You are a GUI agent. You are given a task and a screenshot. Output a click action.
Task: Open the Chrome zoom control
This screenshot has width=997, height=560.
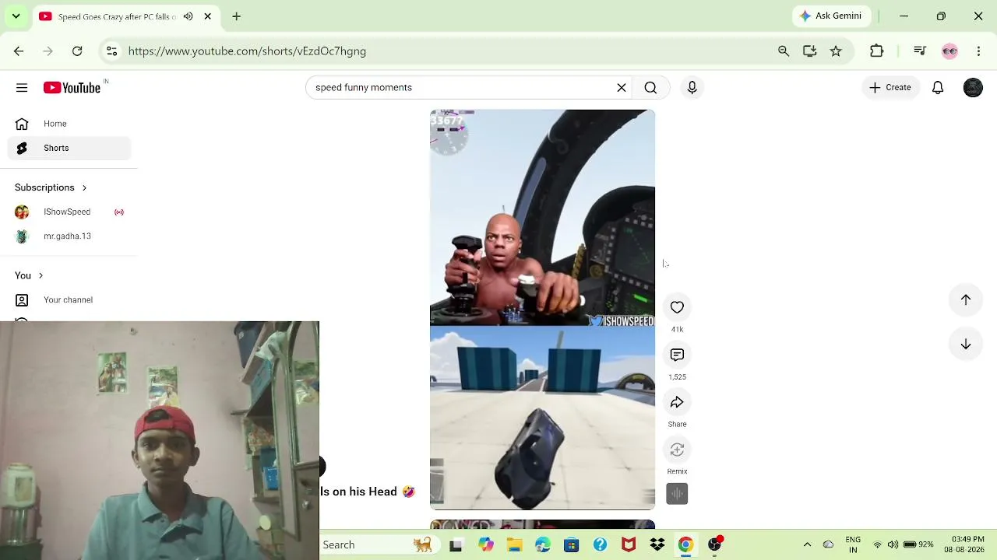784,51
